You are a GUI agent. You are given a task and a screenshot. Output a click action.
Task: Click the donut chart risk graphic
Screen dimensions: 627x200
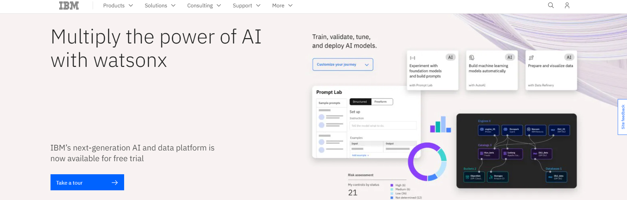point(427,162)
